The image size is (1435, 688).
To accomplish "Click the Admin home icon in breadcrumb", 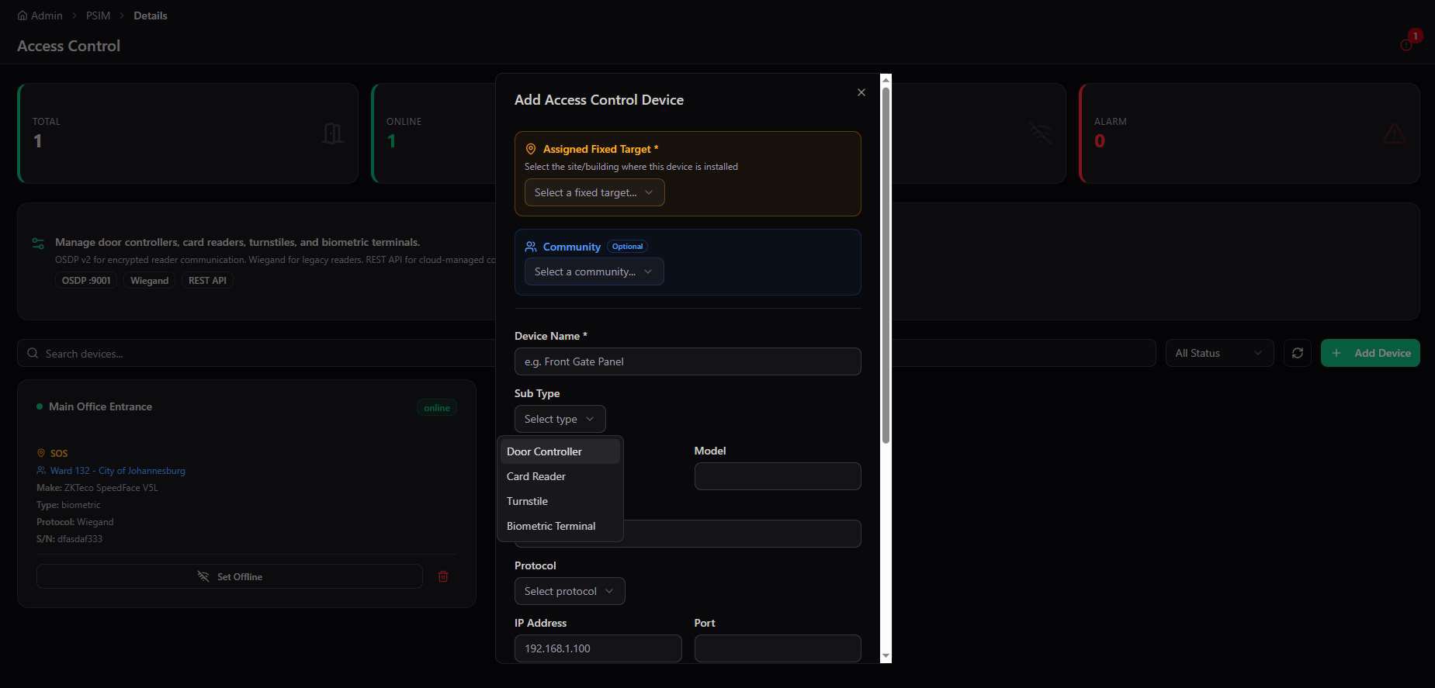I will [23, 16].
